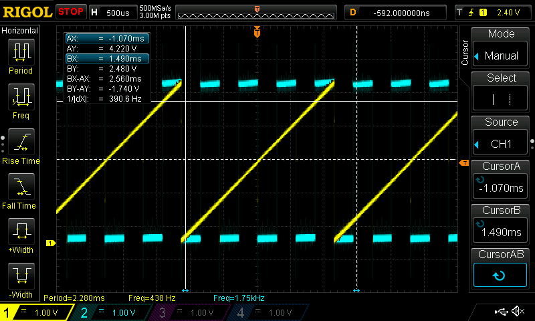Select the Freq measurement icon
535x321 pixels.
coord(21,101)
